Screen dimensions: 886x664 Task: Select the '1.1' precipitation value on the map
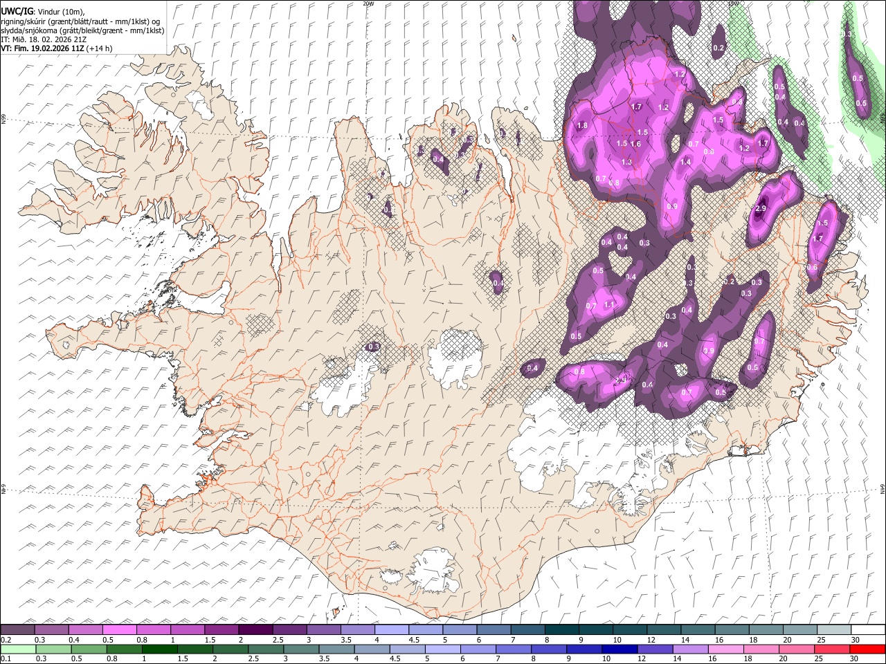[x=609, y=304]
